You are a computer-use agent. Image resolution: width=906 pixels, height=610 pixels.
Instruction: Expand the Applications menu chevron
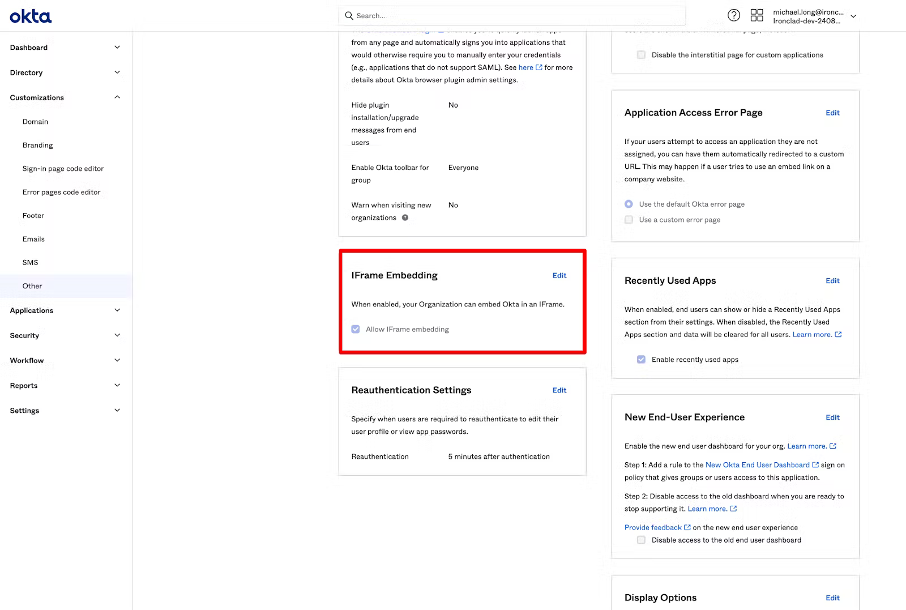coord(117,310)
